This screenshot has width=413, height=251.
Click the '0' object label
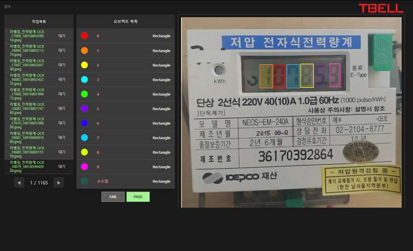pyautogui.click(x=98, y=36)
